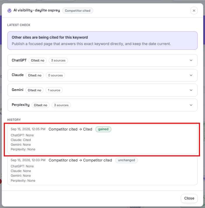Click 'Competitor cited → Competitor cited' text
Image resolution: width=205 pixels, height=208 pixels.
click(80, 160)
